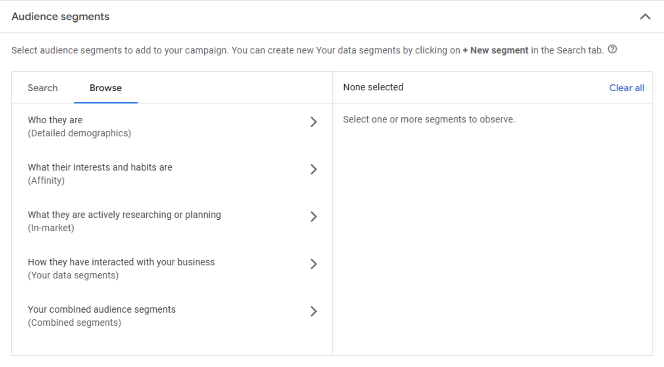This screenshot has height=367, width=664.
Task: Select the 'Who they are' category text
Action: point(55,120)
